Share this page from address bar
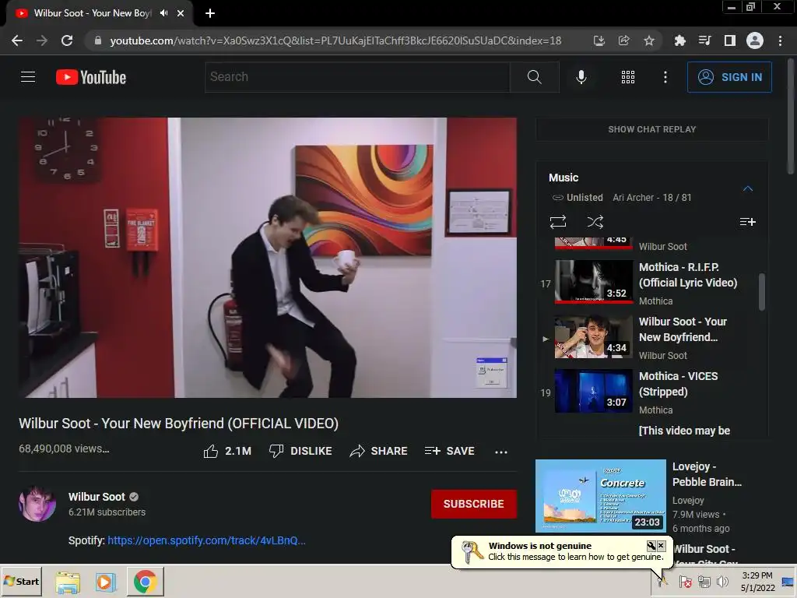Viewport: 797px width, 598px height. tap(623, 40)
